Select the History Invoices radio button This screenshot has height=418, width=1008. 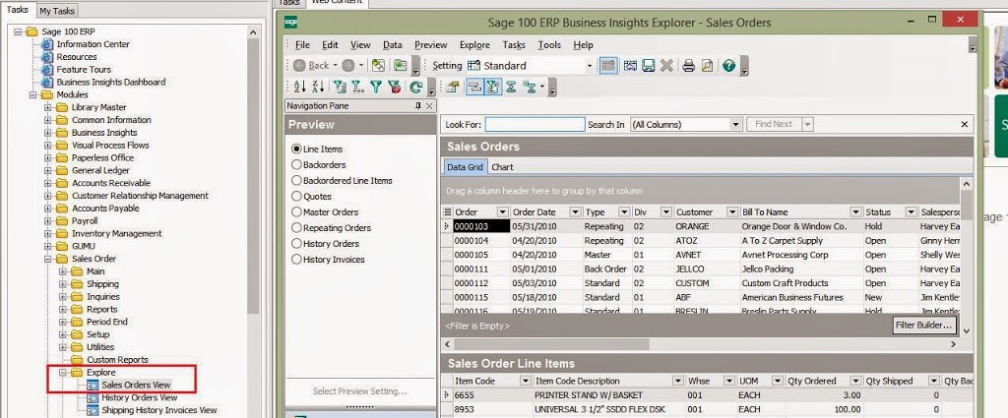296,260
